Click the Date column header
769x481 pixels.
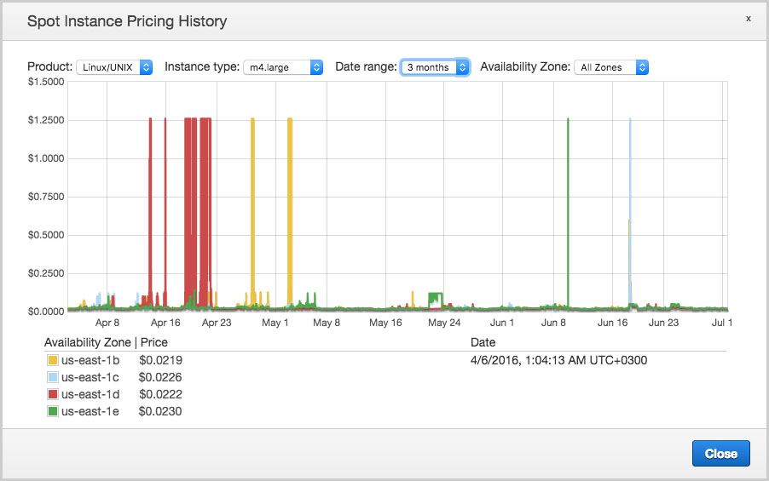[x=483, y=342]
